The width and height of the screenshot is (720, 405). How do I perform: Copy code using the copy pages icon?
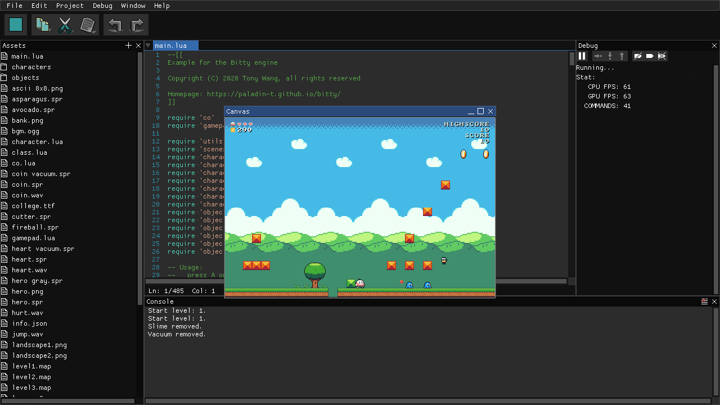tap(43, 24)
